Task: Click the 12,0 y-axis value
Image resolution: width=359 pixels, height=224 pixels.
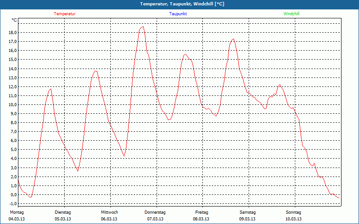Action: (x=13, y=86)
